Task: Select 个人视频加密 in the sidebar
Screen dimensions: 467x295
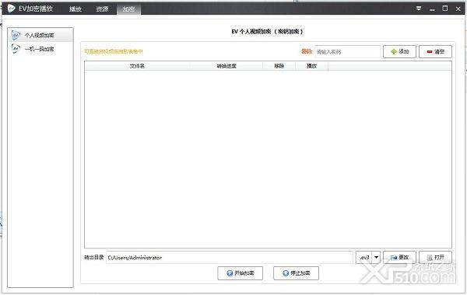Action: [40, 35]
